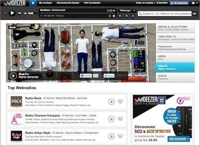
Task: Toggle shuffle mode in player
Action: [111, 10]
